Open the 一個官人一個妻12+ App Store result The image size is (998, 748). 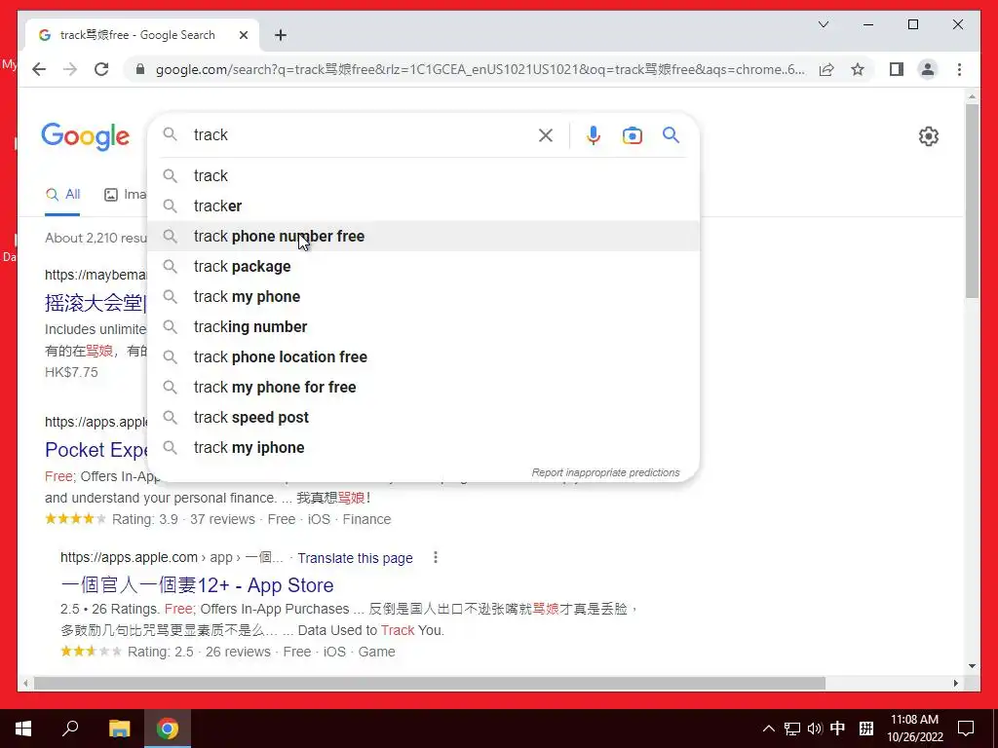click(x=197, y=585)
